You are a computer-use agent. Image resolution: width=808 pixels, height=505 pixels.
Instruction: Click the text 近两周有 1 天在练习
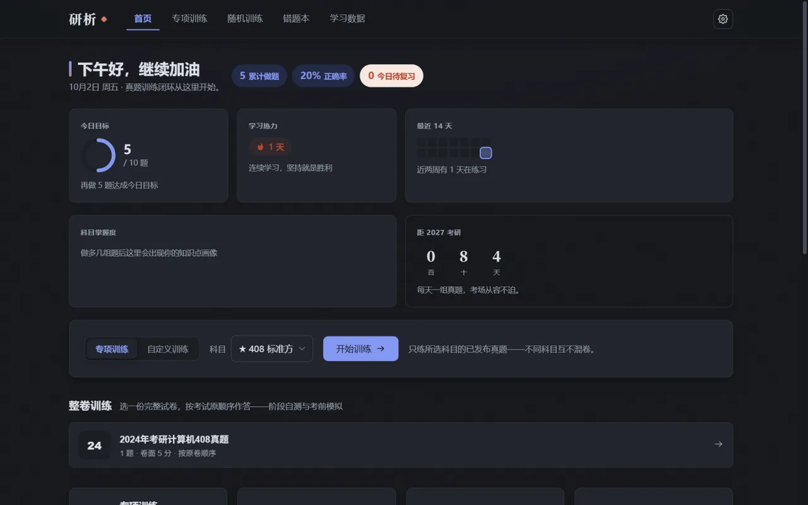[451, 170]
